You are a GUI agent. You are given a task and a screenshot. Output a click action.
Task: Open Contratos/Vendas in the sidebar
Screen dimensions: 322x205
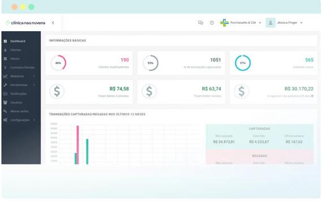(x=23, y=67)
